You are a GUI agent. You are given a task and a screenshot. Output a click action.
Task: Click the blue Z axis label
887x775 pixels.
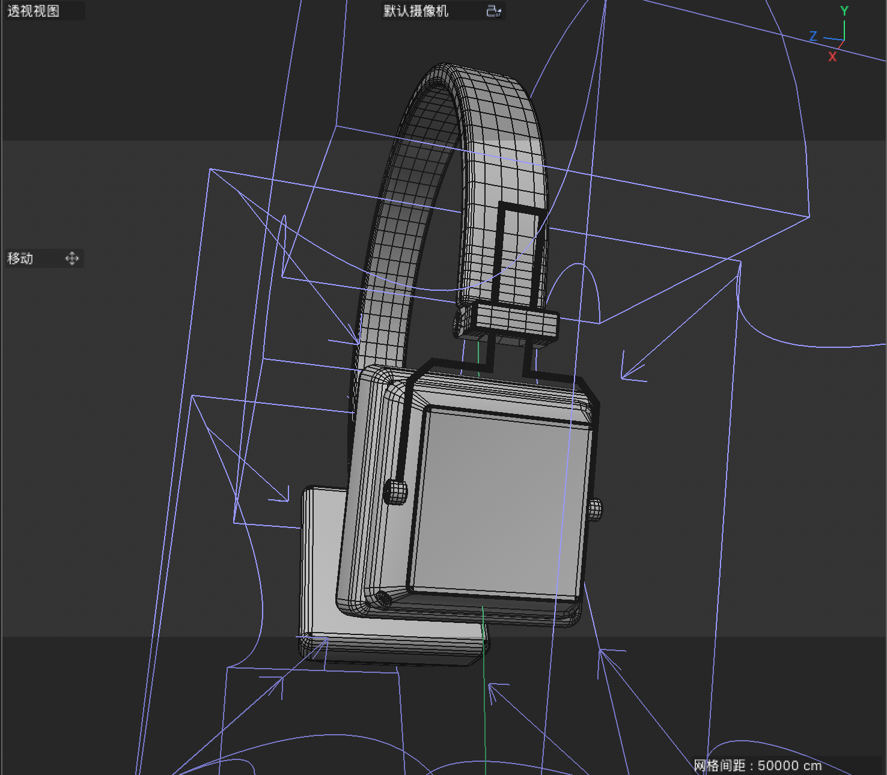tap(813, 36)
